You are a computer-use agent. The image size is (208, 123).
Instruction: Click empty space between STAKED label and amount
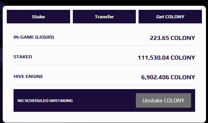(85, 57)
